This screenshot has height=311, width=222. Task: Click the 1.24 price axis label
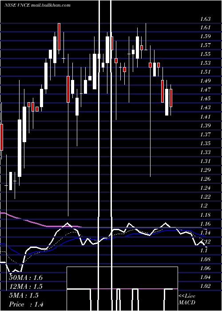tap(205, 188)
